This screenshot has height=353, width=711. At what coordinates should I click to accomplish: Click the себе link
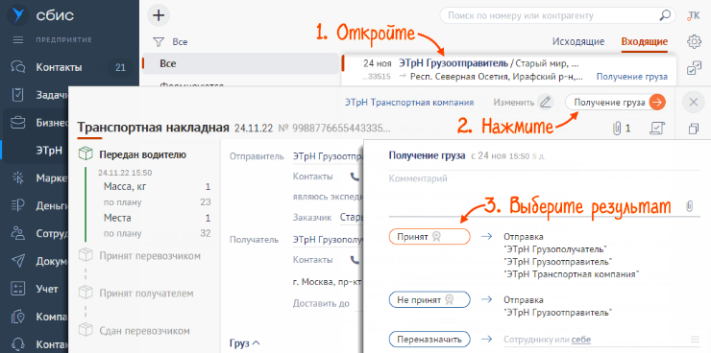(581, 340)
